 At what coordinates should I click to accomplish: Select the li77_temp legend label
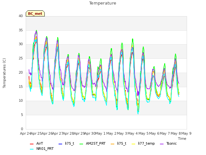coord(146,143)
